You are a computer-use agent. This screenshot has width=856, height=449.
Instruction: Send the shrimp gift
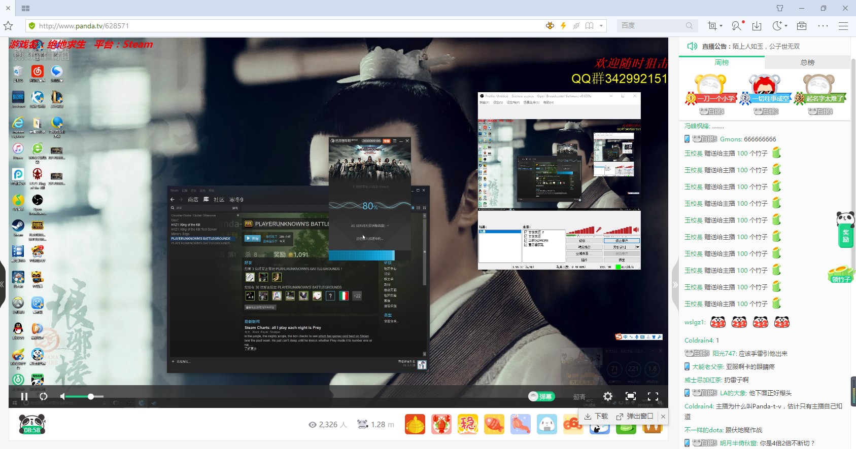(x=521, y=424)
